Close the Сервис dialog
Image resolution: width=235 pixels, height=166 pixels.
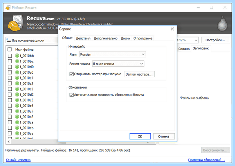(x=172, y=29)
